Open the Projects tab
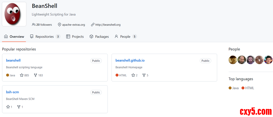273x117 pixels. click(75, 37)
